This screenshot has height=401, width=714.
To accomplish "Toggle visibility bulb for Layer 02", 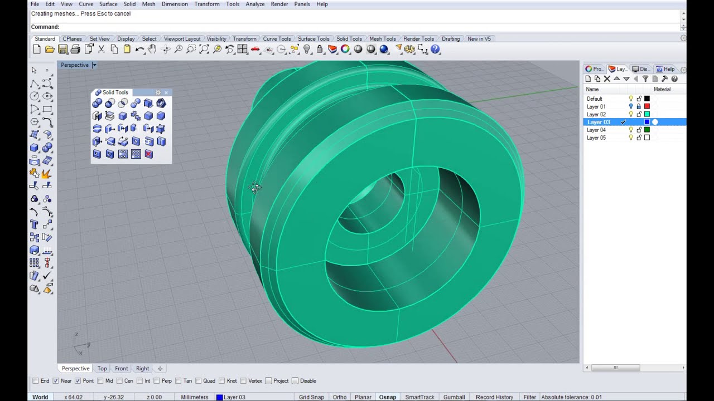I will (x=631, y=114).
